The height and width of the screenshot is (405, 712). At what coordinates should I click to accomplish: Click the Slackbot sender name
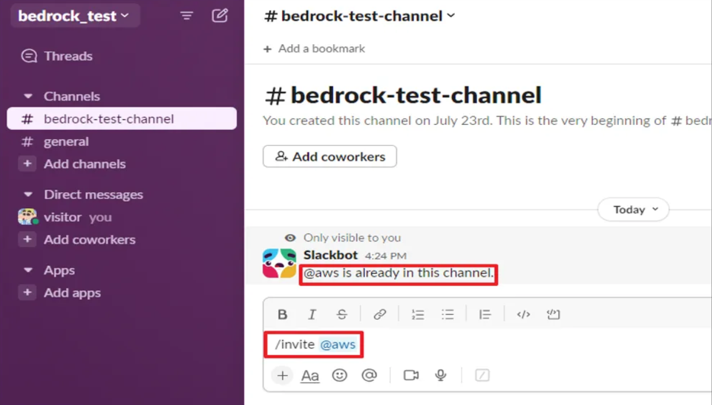330,255
